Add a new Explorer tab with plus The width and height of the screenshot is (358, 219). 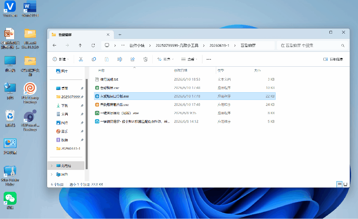click(x=120, y=35)
